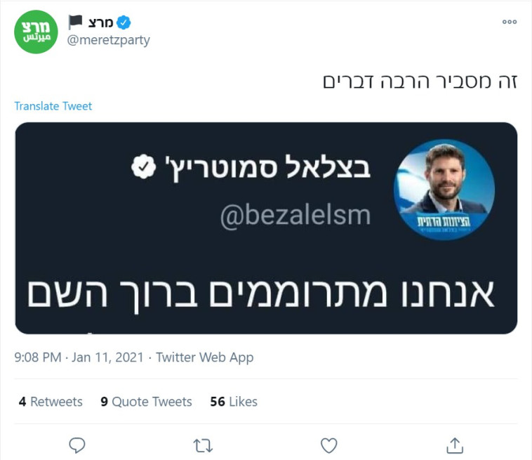
Task: Click the Twitter Web App source link
Action: click(x=204, y=357)
